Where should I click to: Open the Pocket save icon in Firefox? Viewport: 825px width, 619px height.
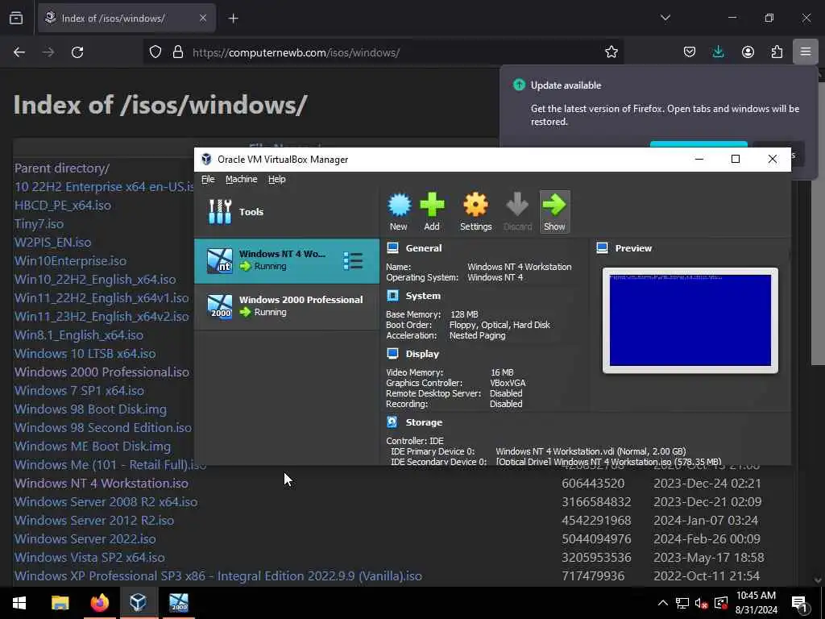[690, 52]
